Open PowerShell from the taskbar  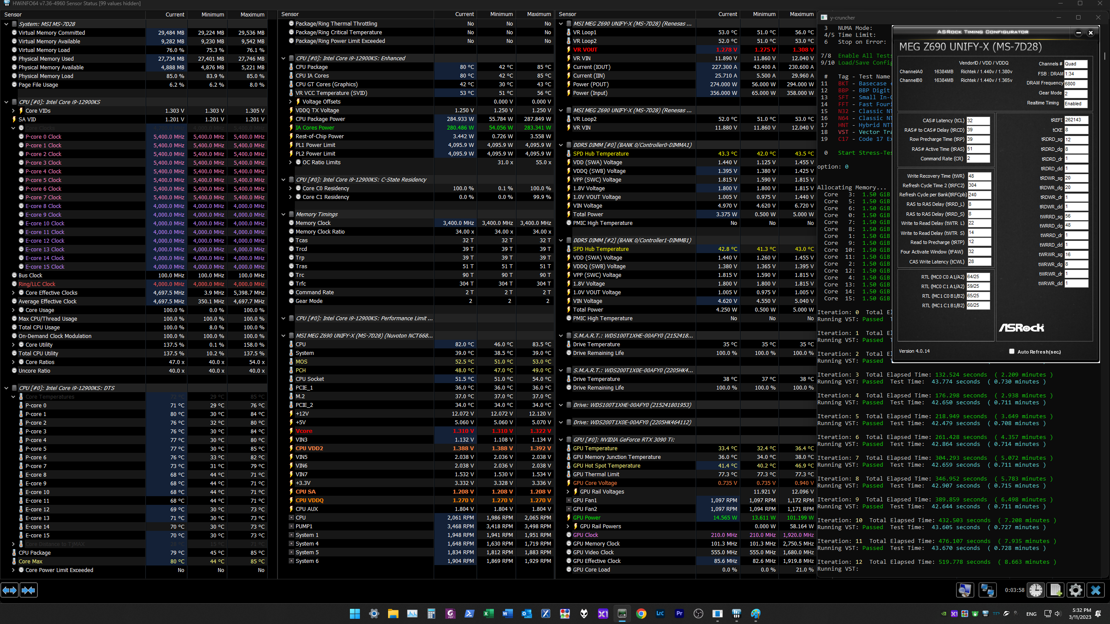click(469, 614)
